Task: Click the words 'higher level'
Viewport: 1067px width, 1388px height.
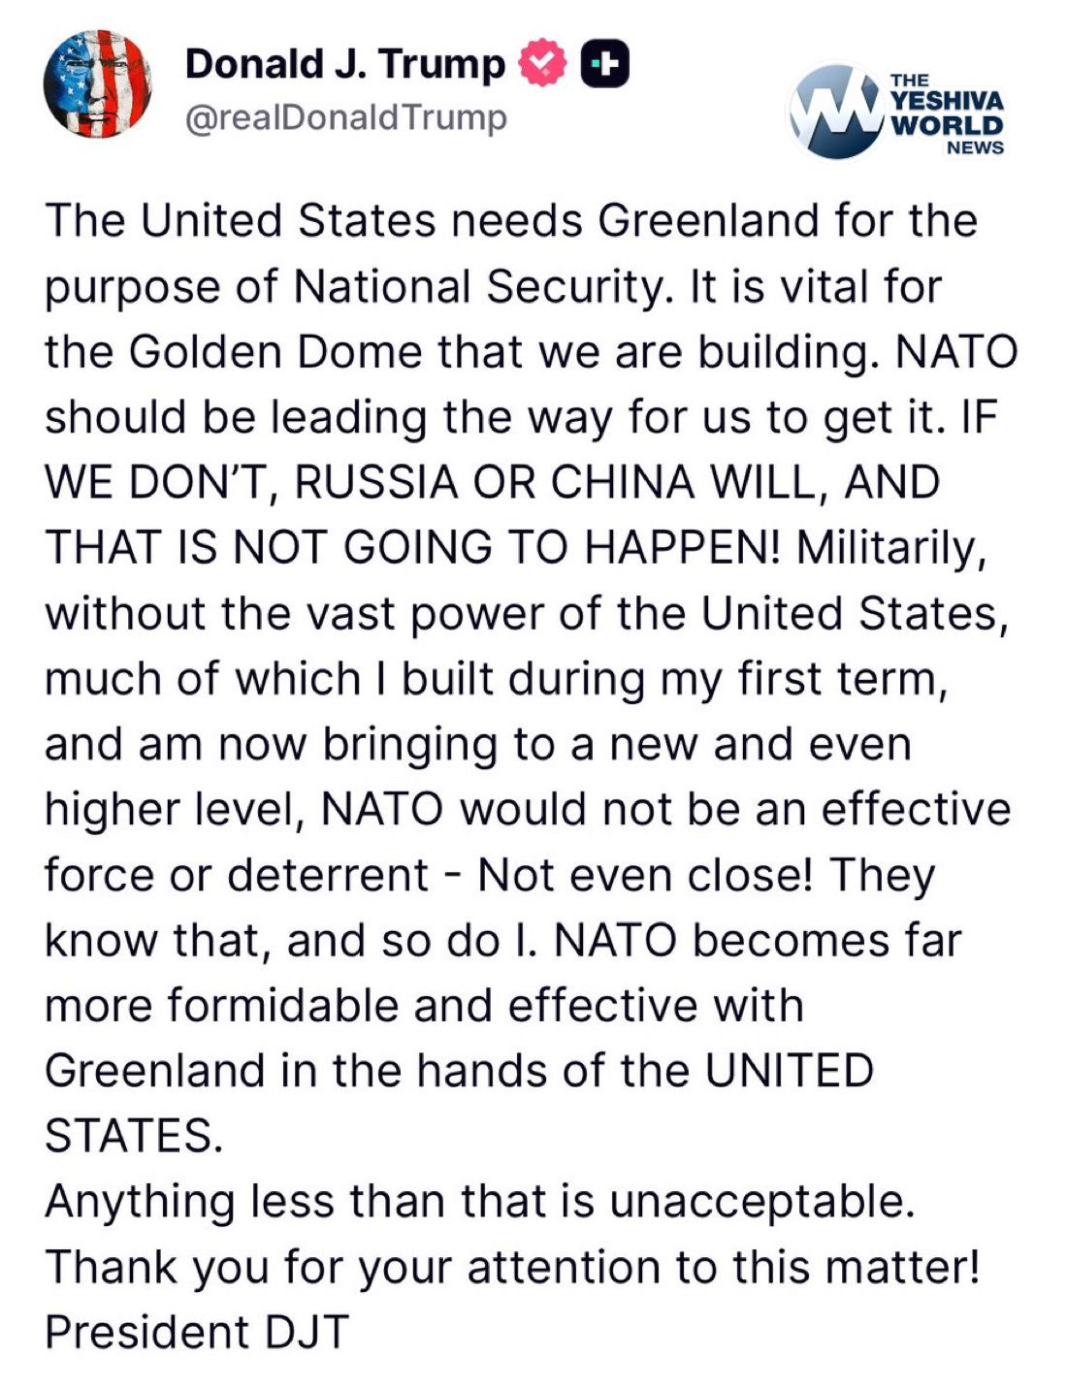Action: pos(175,810)
